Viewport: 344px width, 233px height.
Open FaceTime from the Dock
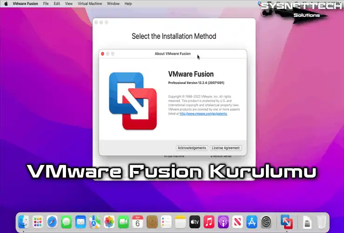pos(123,221)
